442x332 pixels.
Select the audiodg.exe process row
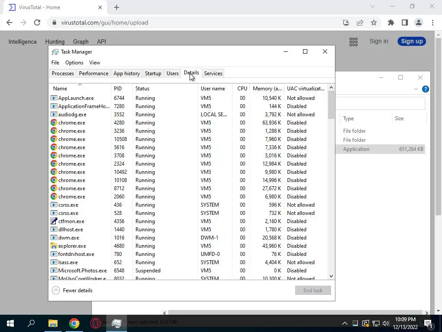(189, 114)
